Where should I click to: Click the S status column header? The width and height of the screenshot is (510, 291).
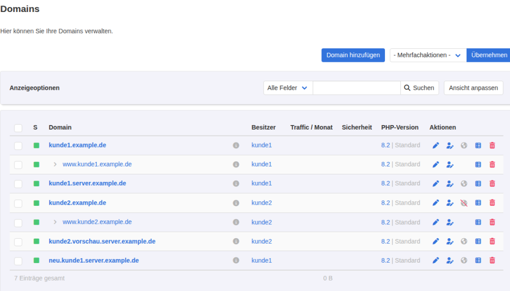[35, 127]
